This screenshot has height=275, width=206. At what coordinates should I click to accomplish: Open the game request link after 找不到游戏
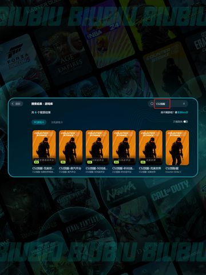tap(183, 113)
